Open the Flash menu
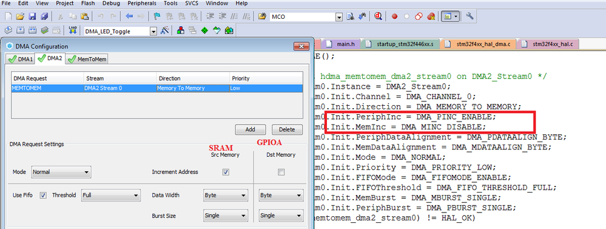 (88, 3)
